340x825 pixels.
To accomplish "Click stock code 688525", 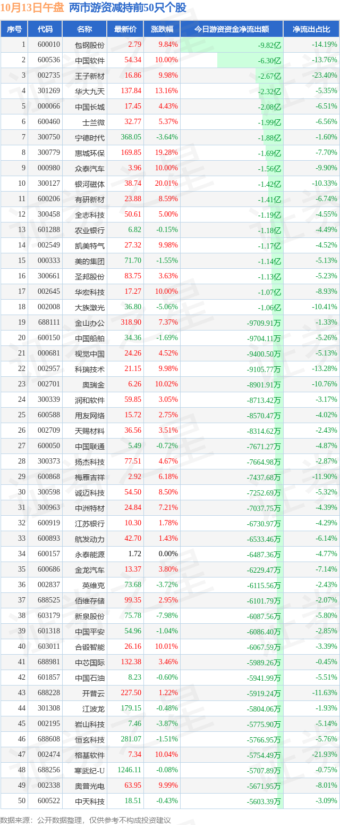I will click(x=48, y=600).
